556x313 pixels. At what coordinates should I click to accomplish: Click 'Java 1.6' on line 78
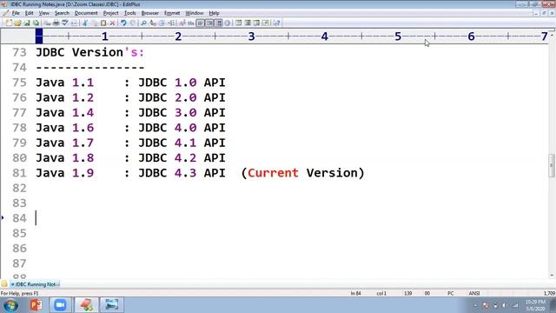[64, 128]
